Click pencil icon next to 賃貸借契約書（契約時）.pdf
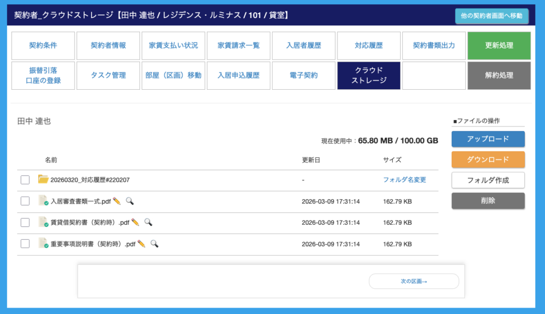 click(135, 222)
